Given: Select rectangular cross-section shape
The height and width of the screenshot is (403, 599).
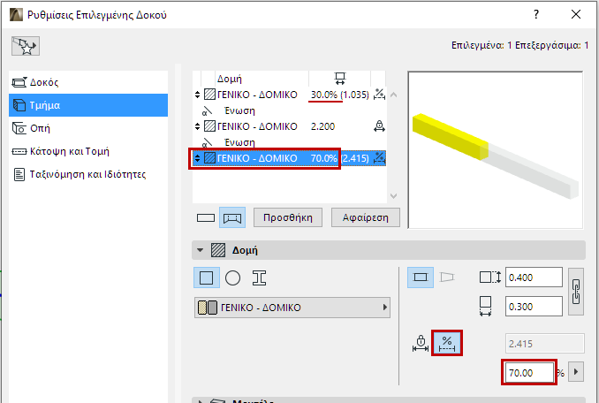Looking at the screenshot, I should [206, 278].
